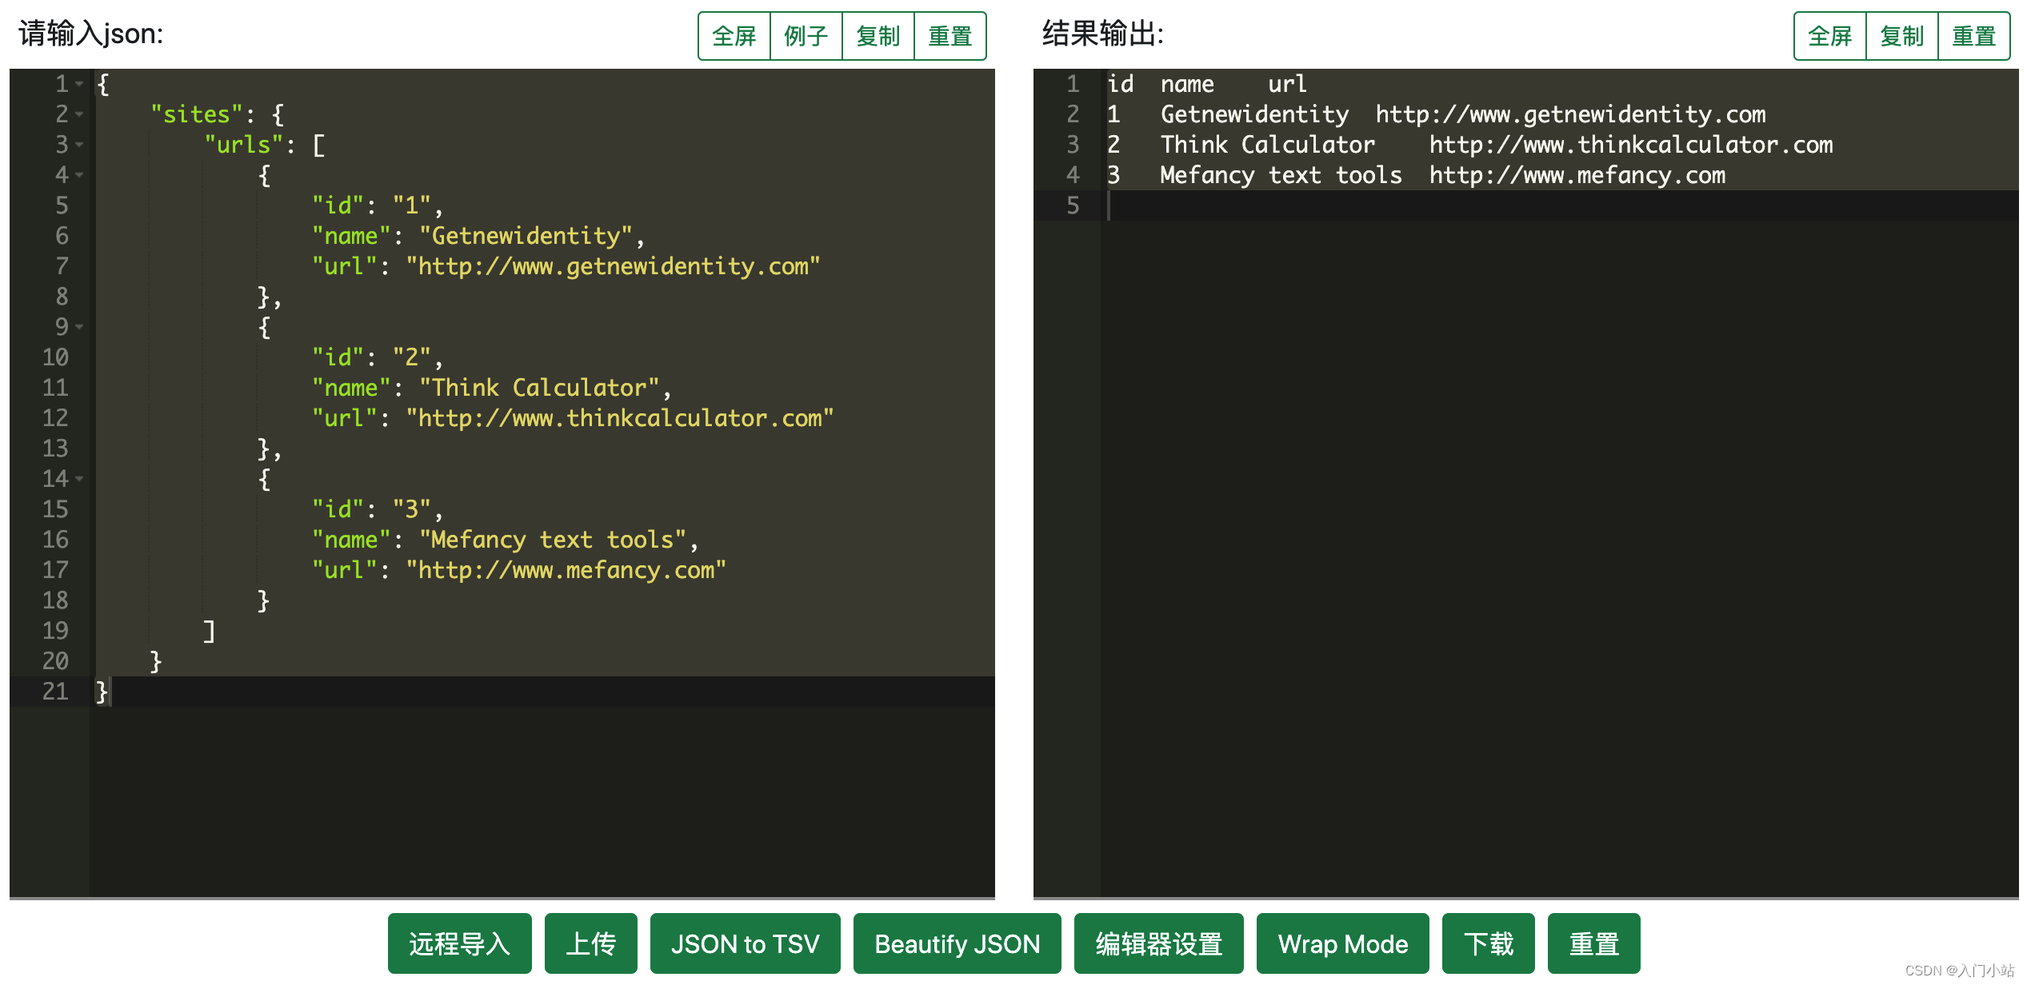Image resolution: width=2027 pixels, height=985 pixels.
Task: Copy input JSON with 复制 button
Action: [878, 36]
